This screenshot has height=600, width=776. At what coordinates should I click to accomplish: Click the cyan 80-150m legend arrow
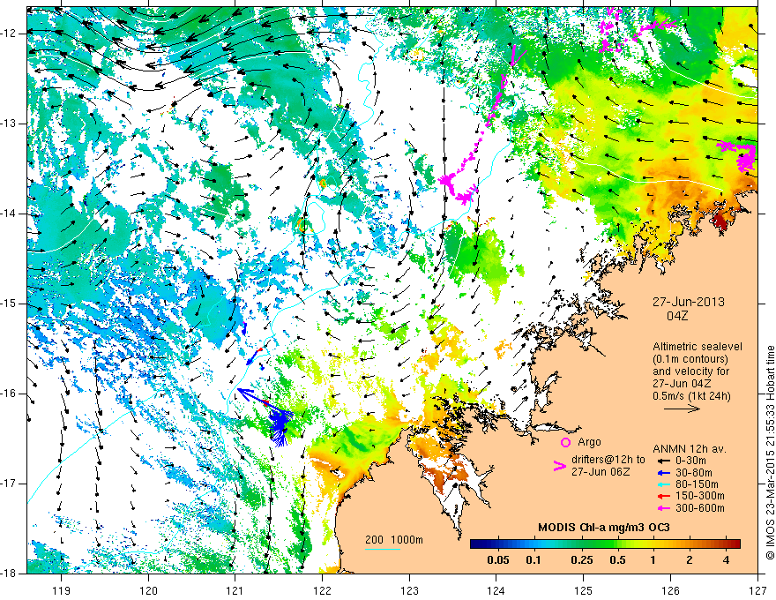(x=663, y=484)
